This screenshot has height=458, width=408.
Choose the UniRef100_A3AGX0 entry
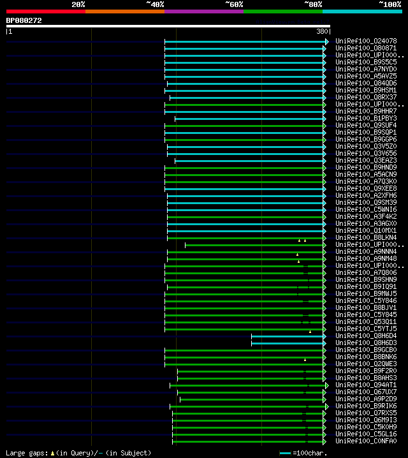click(366, 223)
